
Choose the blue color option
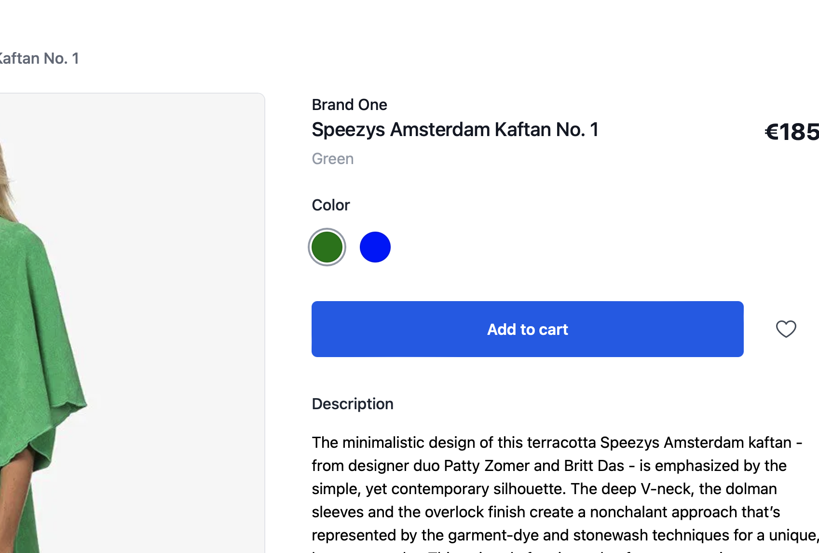[x=375, y=247]
